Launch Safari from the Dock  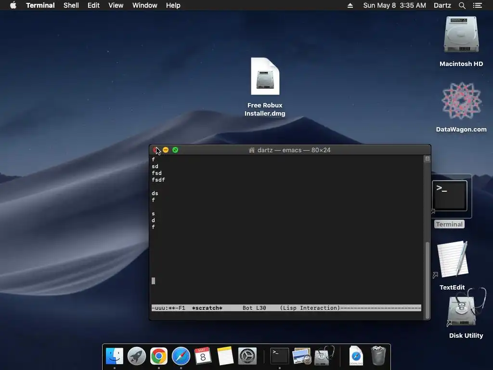[181, 356]
